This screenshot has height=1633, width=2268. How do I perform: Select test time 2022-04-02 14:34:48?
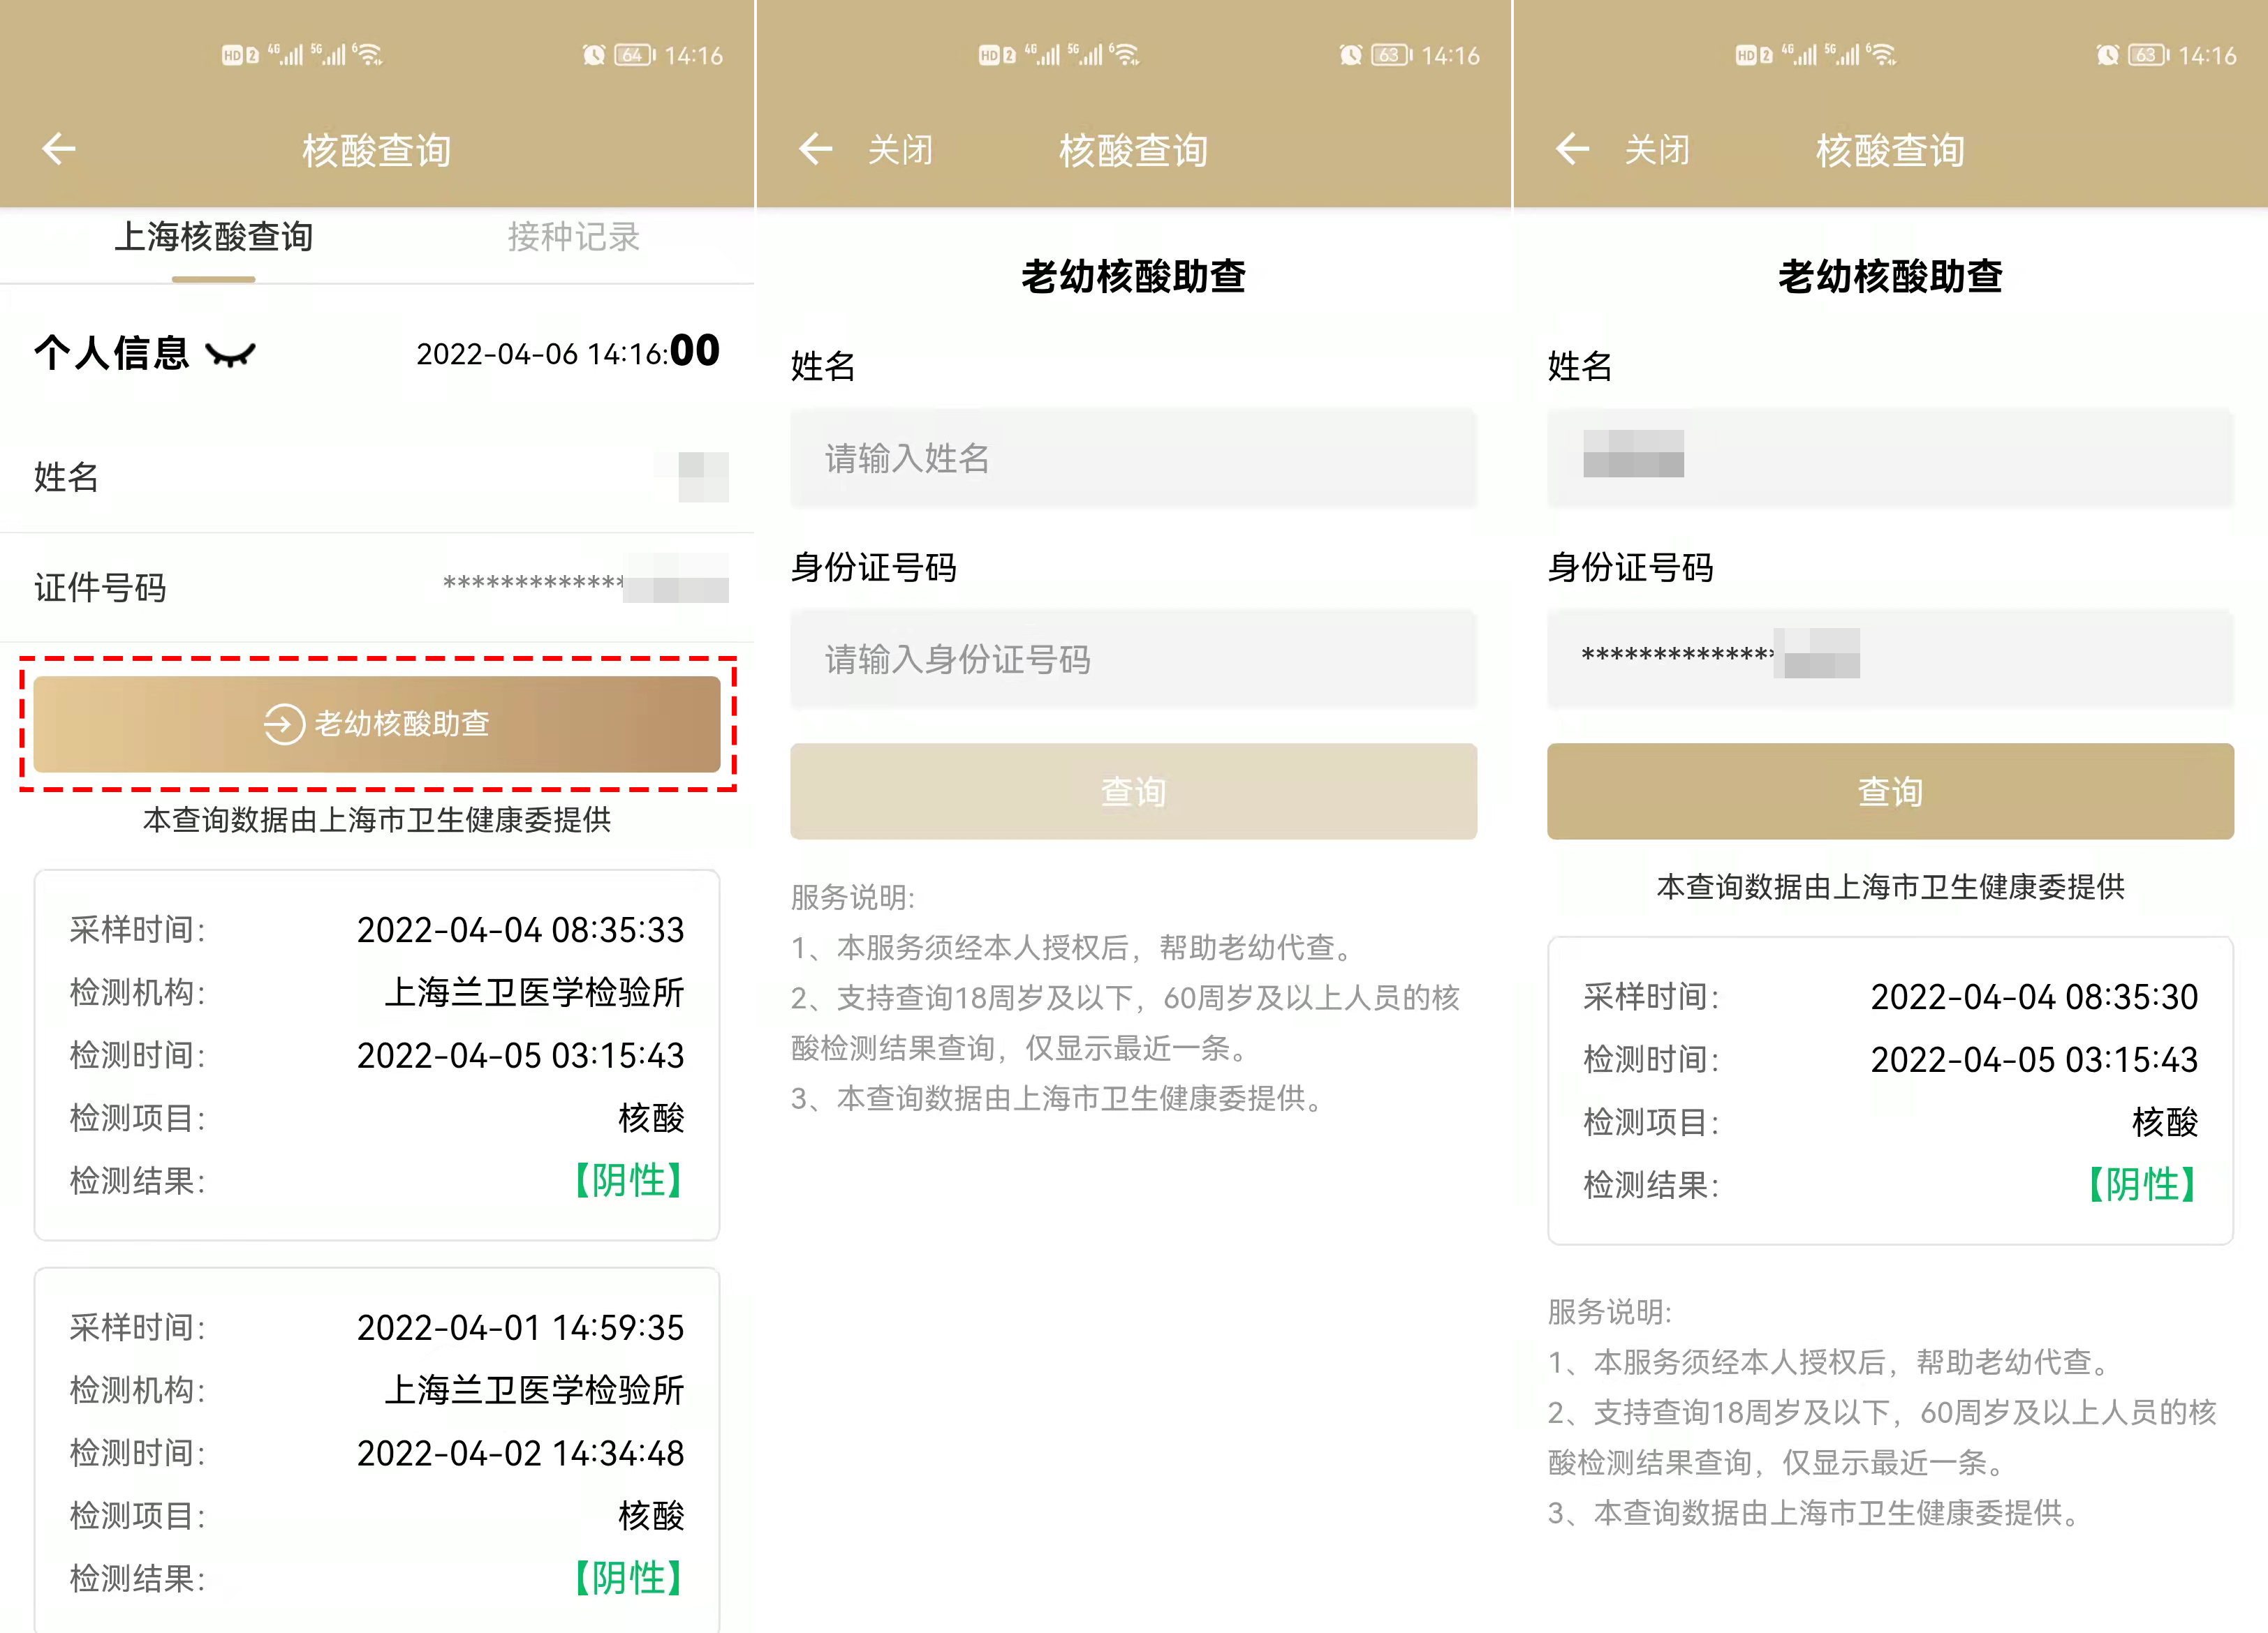pos(520,1453)
